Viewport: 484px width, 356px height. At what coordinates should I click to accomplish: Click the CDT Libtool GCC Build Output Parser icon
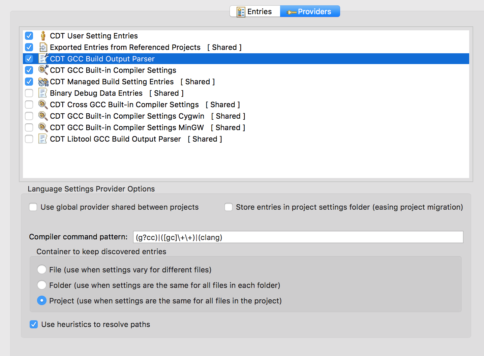(43, 139)
